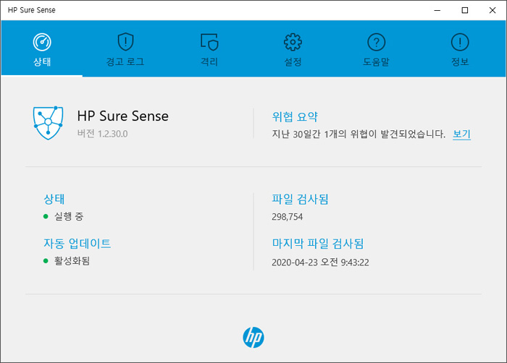Screen dimensions: 507x363
Task: Open the 설정 gear icon
Action: pos(293,42)
